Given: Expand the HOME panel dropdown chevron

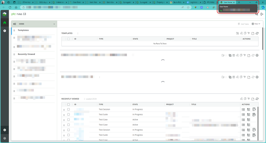Looking at the screenshot, I should [54, 24].
